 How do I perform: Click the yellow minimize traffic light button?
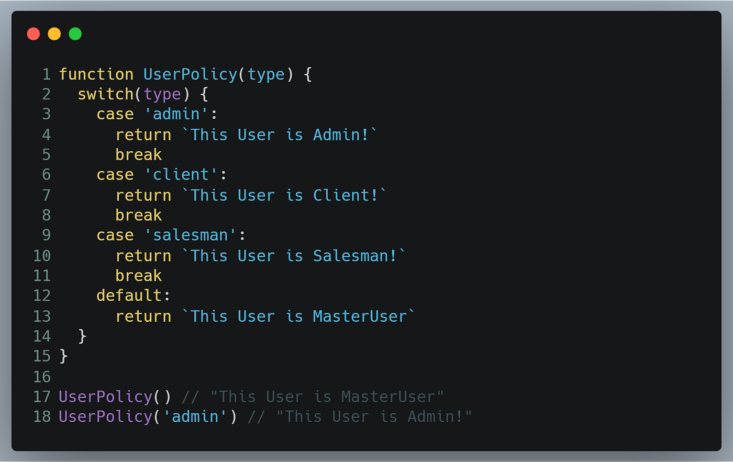pyautogui.click(x=54, y=33)
